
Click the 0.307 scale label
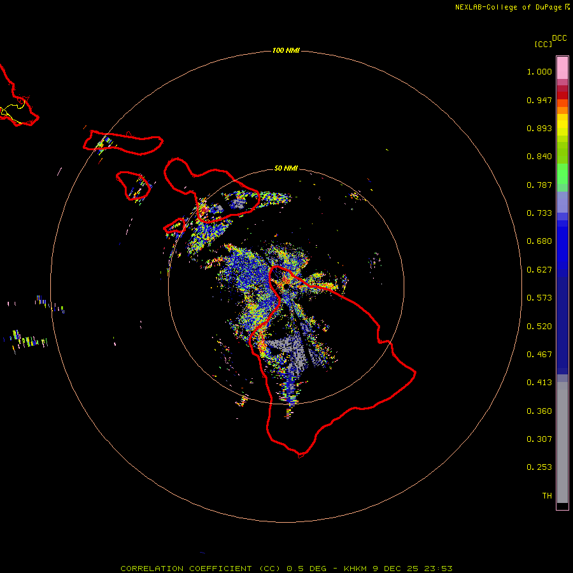[x=539, y=439]
